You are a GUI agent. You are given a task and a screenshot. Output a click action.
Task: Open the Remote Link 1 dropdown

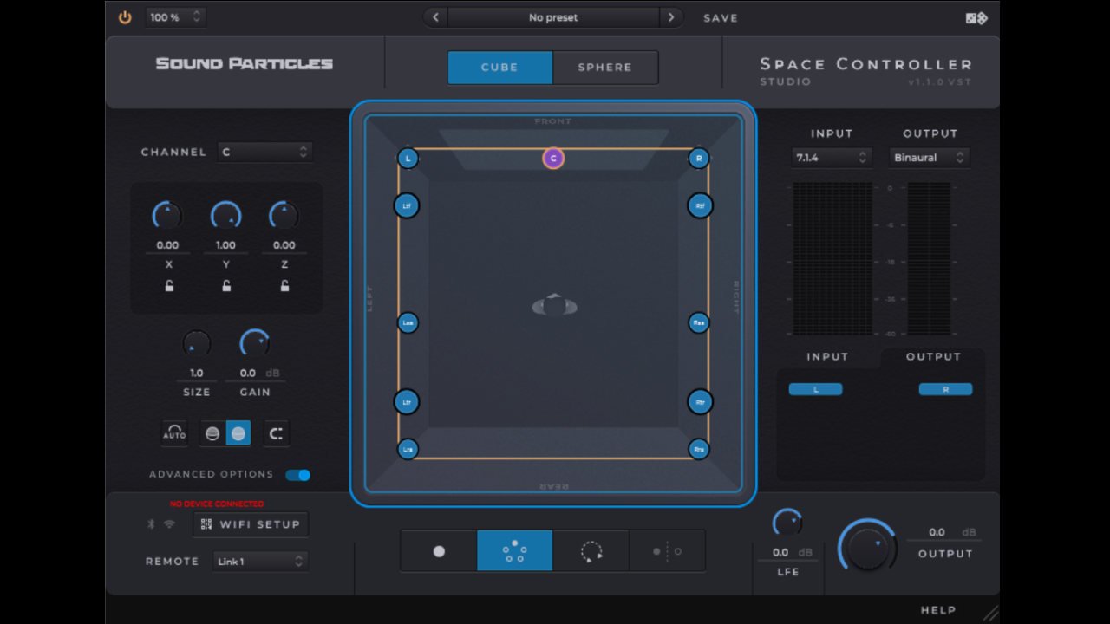(x=260, y=561)
